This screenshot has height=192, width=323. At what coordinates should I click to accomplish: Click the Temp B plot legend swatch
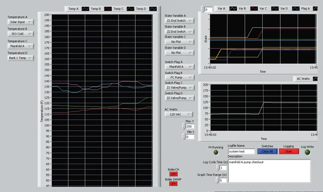click(108, 9)
